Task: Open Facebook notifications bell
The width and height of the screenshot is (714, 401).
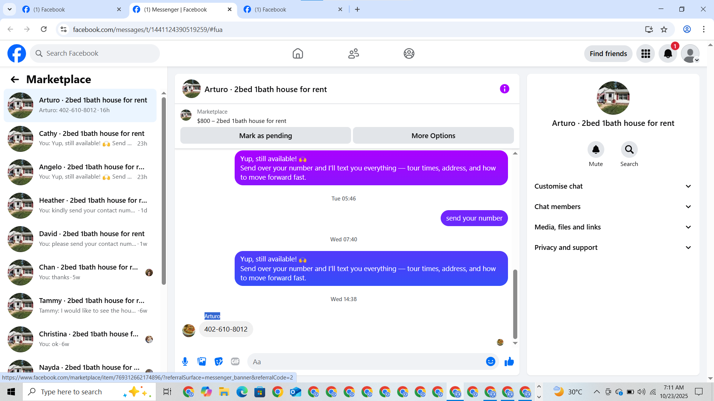Action: click(x=668, y=54)
